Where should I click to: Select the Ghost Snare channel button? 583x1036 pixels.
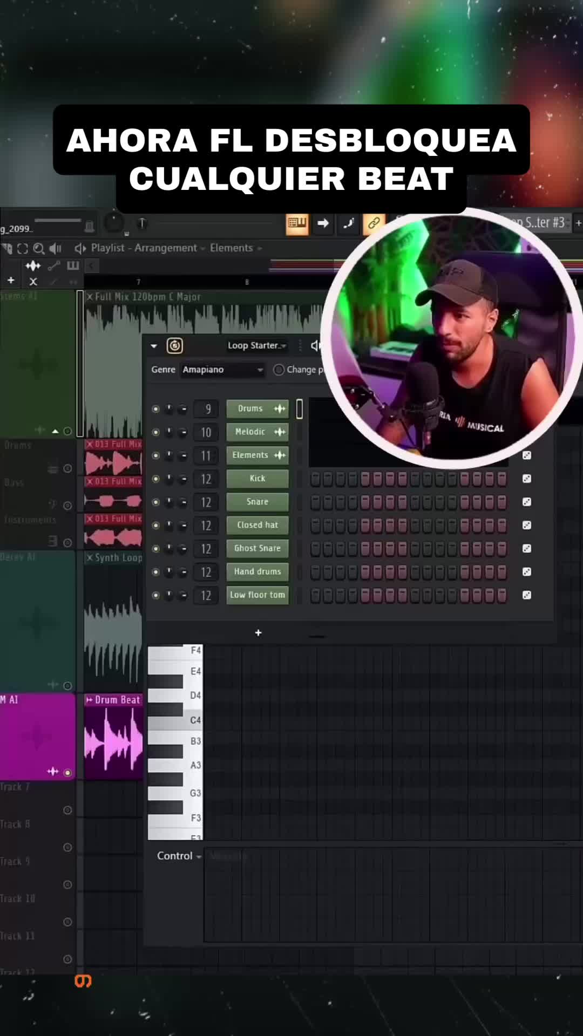point(257,548)
